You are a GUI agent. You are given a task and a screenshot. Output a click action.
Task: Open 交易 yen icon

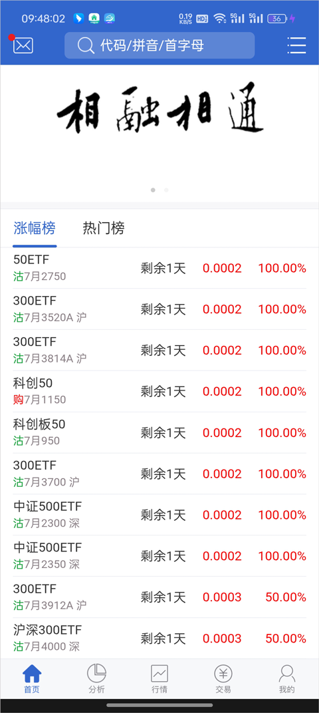(223, 678)
